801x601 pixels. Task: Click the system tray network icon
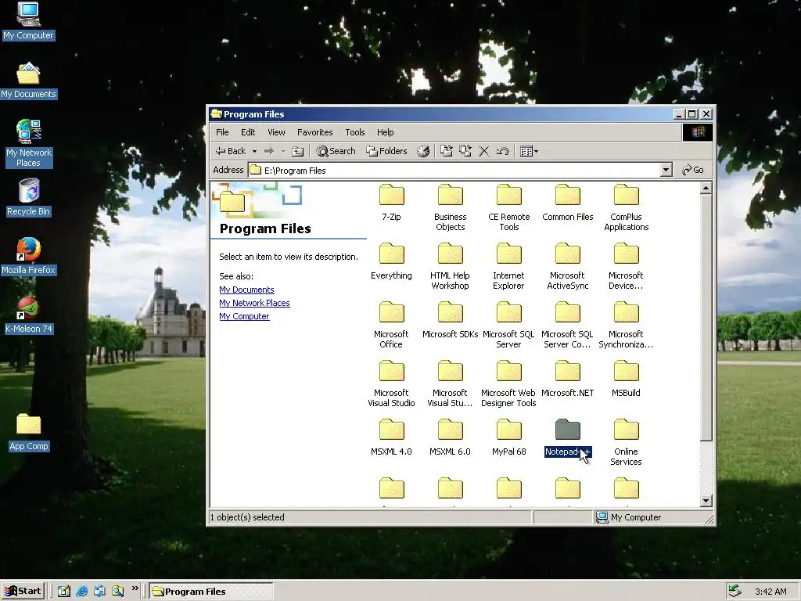point(735,592)
